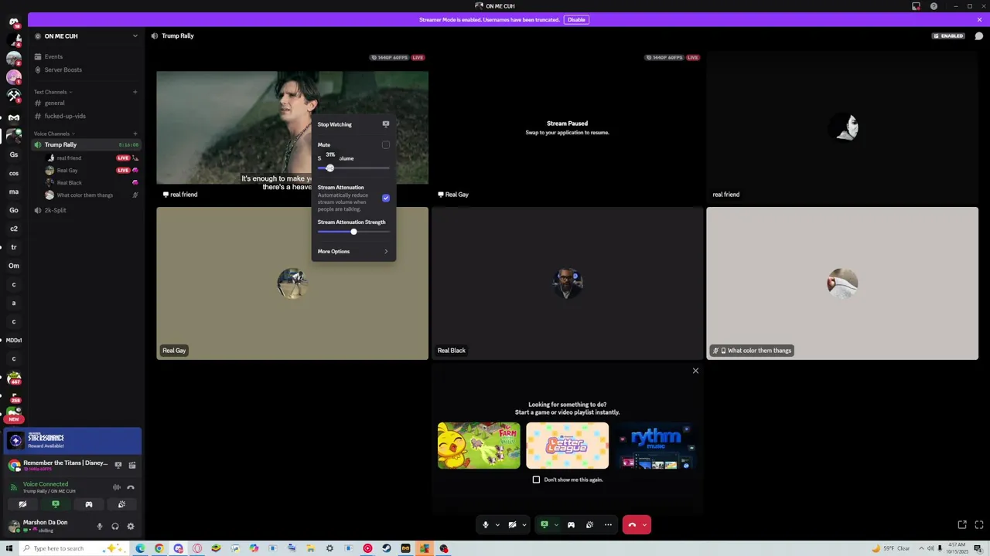Click green share screen button in sidebar panel
Viewport: 990px width, 556px height.
click(x=56, y=504)
